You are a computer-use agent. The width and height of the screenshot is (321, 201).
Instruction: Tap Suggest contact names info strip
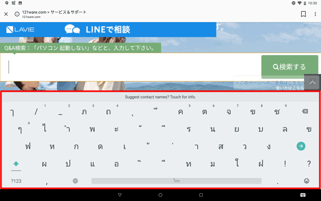[160, 97]
